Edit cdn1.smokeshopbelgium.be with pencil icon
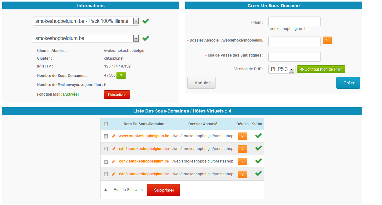 114,149
